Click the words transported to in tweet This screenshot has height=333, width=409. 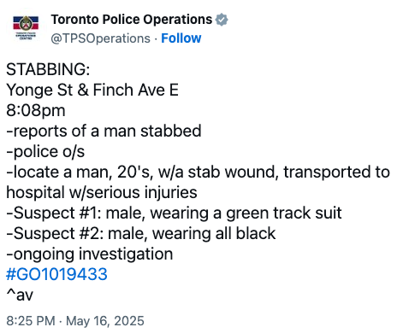point(336,172)
